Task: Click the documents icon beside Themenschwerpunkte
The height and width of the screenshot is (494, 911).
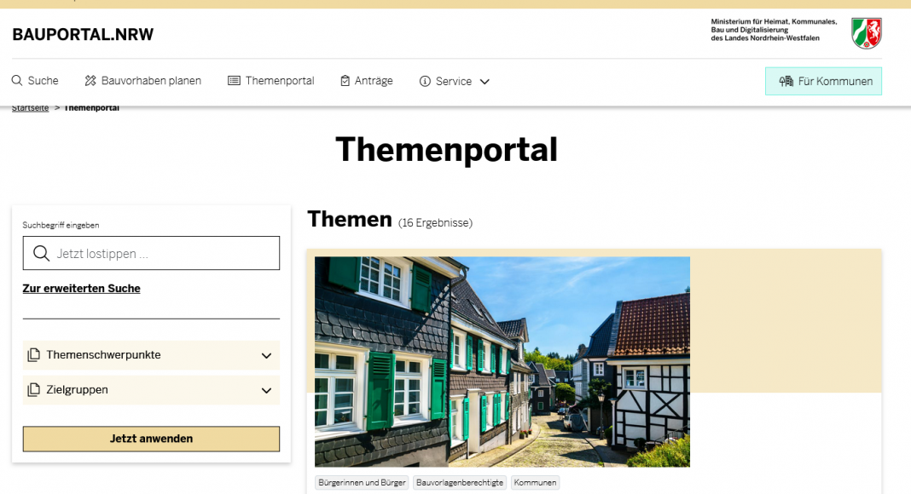Action: [34, 355]
